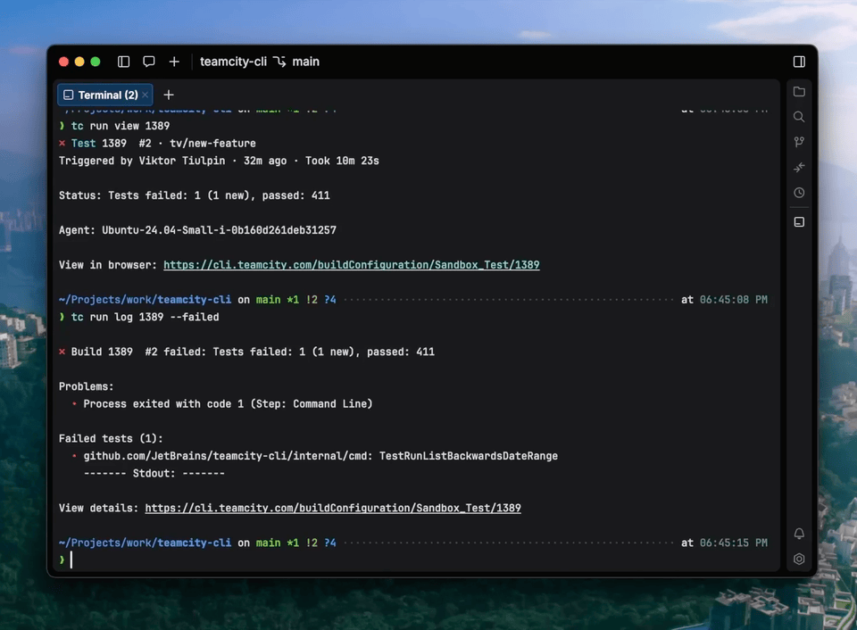Click the plus icon in the title bar
857x630 pixels.
(174, 62)
